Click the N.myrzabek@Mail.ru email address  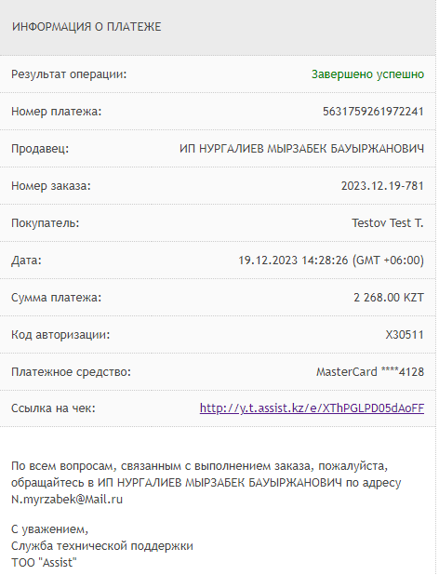67,500
